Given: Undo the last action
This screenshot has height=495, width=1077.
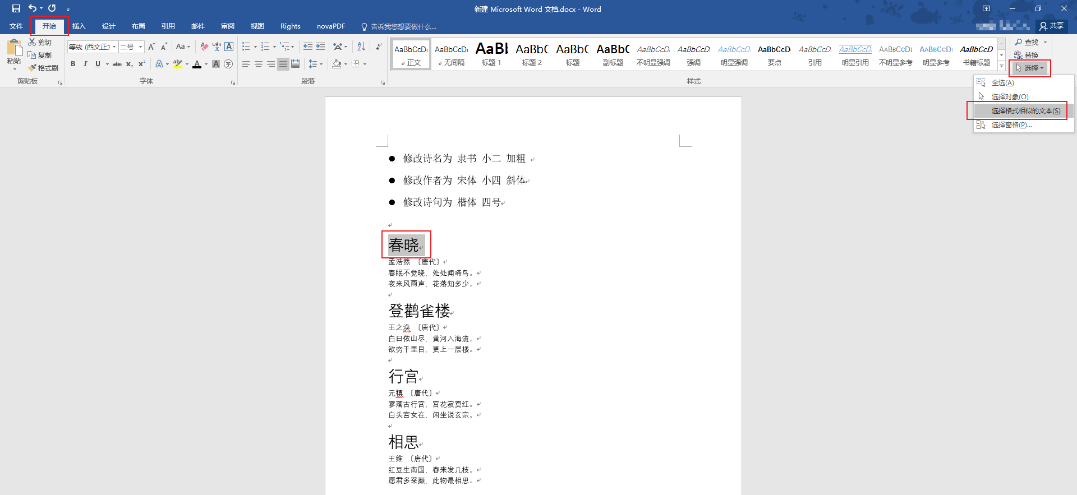Looking at the screenshot, I should tap(33, 8).
